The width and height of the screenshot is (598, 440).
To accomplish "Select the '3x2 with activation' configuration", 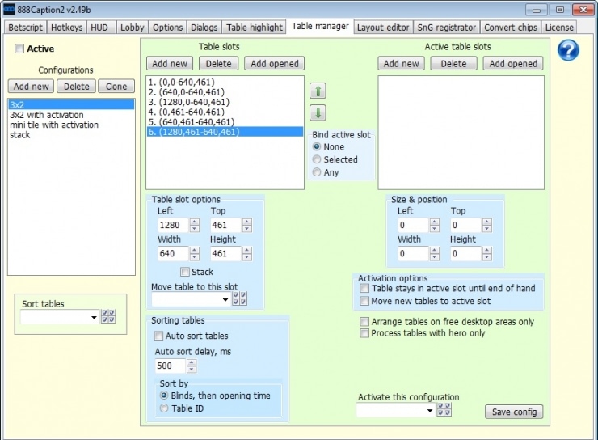I will 71,115.
